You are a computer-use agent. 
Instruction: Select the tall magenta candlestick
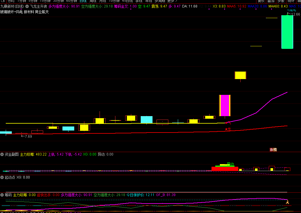225,105
